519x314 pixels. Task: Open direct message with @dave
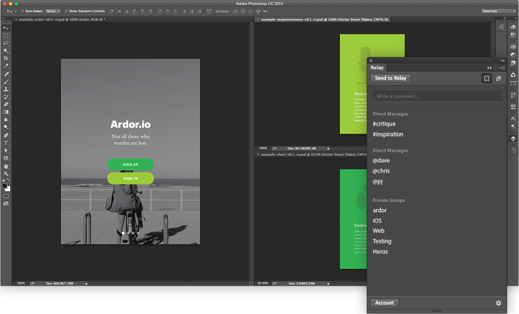(381, 160)
